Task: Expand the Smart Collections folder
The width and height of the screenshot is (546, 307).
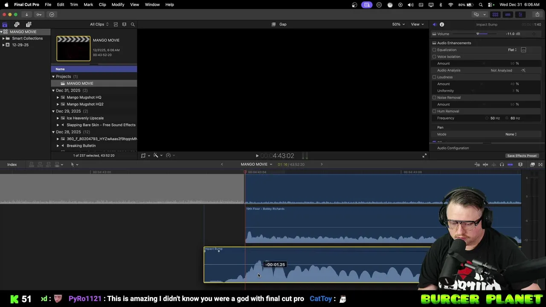Action: [3, 38]
